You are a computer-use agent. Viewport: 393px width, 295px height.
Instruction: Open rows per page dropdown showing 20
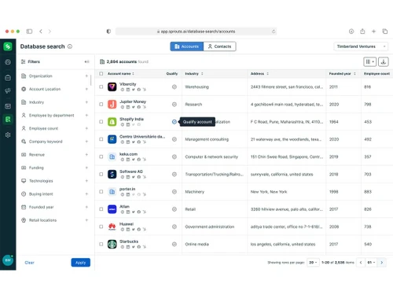coord(313,263)
